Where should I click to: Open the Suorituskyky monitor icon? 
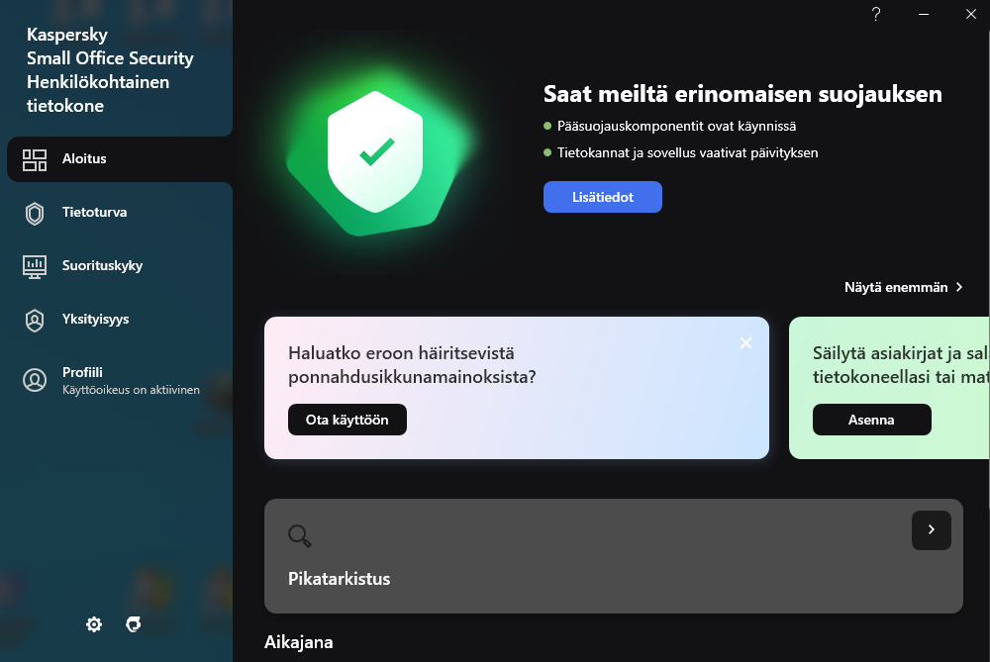pyautogui.click(x=35, y=266)
